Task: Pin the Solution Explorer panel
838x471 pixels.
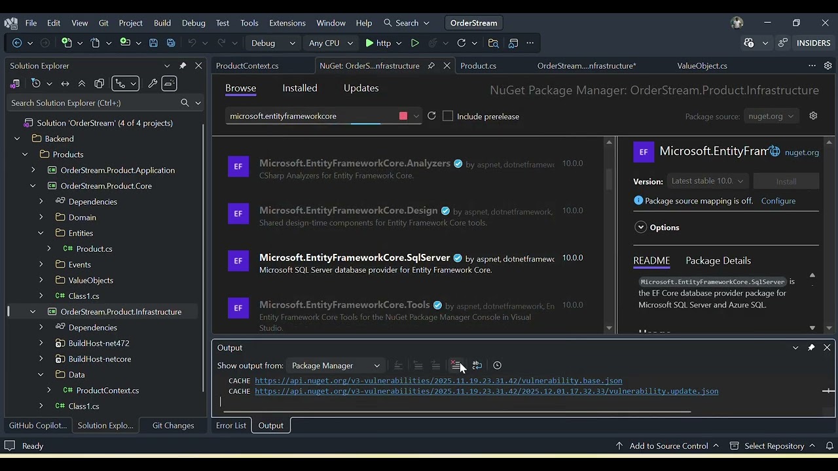Action: click(x=183, y=65)
